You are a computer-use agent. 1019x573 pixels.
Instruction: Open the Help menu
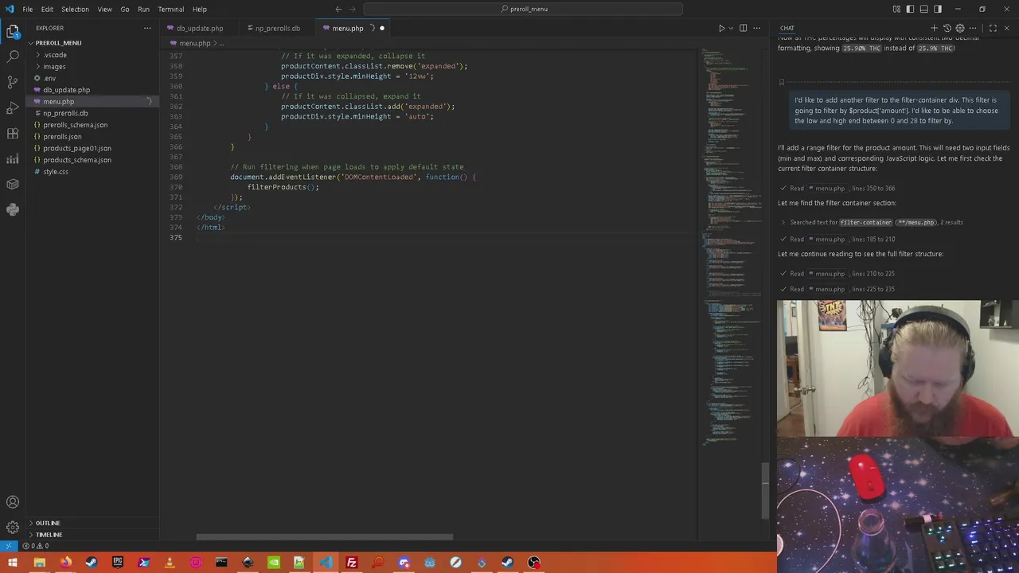tap(199, 9)
